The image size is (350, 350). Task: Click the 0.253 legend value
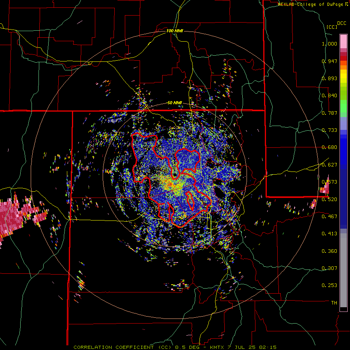pos(329,285)
